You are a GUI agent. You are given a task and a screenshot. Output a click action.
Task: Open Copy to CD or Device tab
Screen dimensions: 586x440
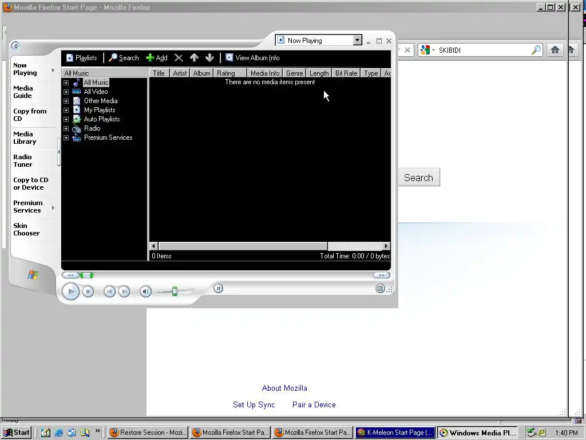click(33, 184)
